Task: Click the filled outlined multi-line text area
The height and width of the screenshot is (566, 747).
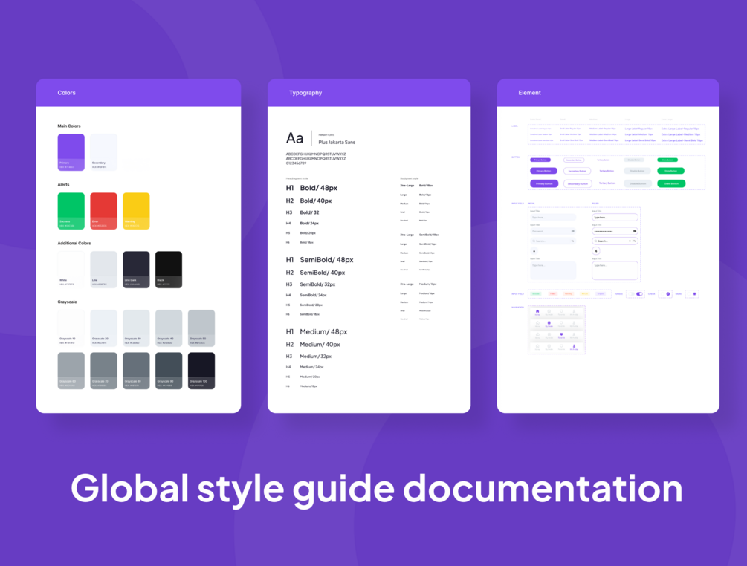Action: coord(615,270)
